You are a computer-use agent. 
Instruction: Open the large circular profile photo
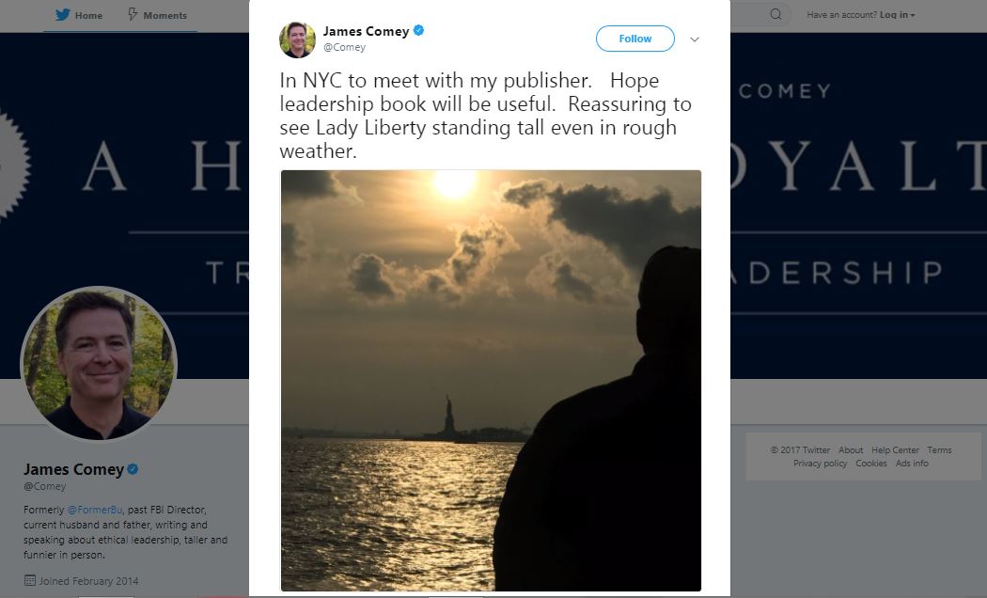point(99,363)
